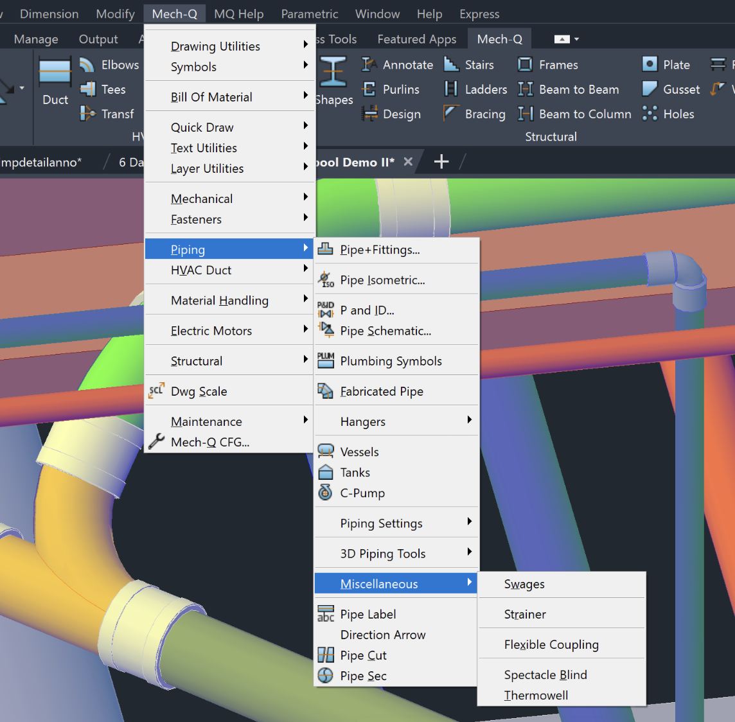
Task: Click the plus to open a new drawing tab
Action: point(441,161)
